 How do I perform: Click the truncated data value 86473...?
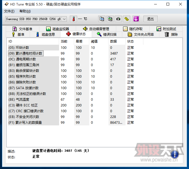(116, 123)
